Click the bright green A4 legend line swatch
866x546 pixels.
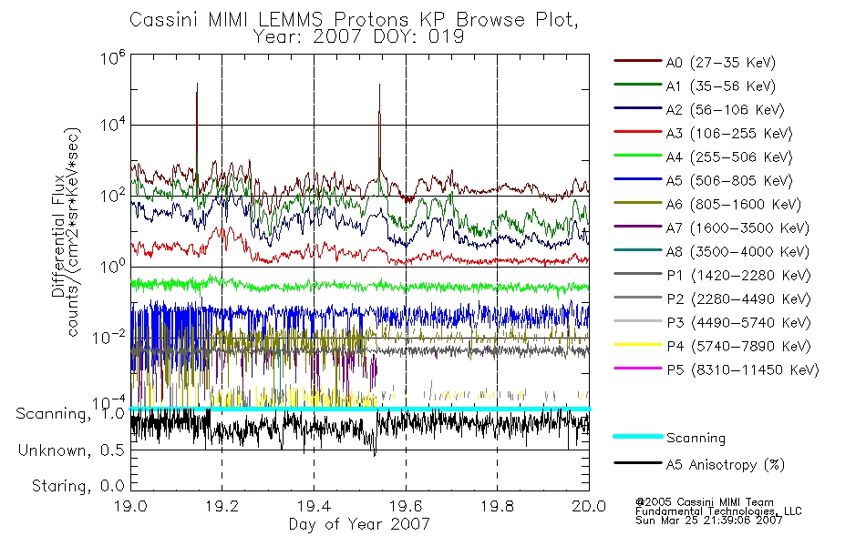(637, 156)
